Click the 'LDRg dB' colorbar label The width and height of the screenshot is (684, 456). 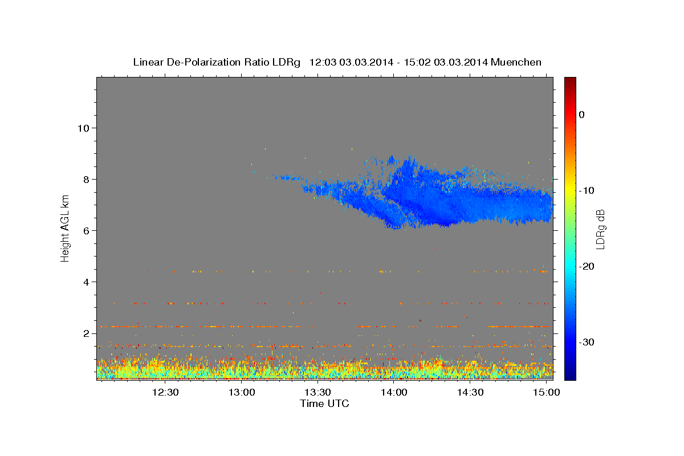600,229
